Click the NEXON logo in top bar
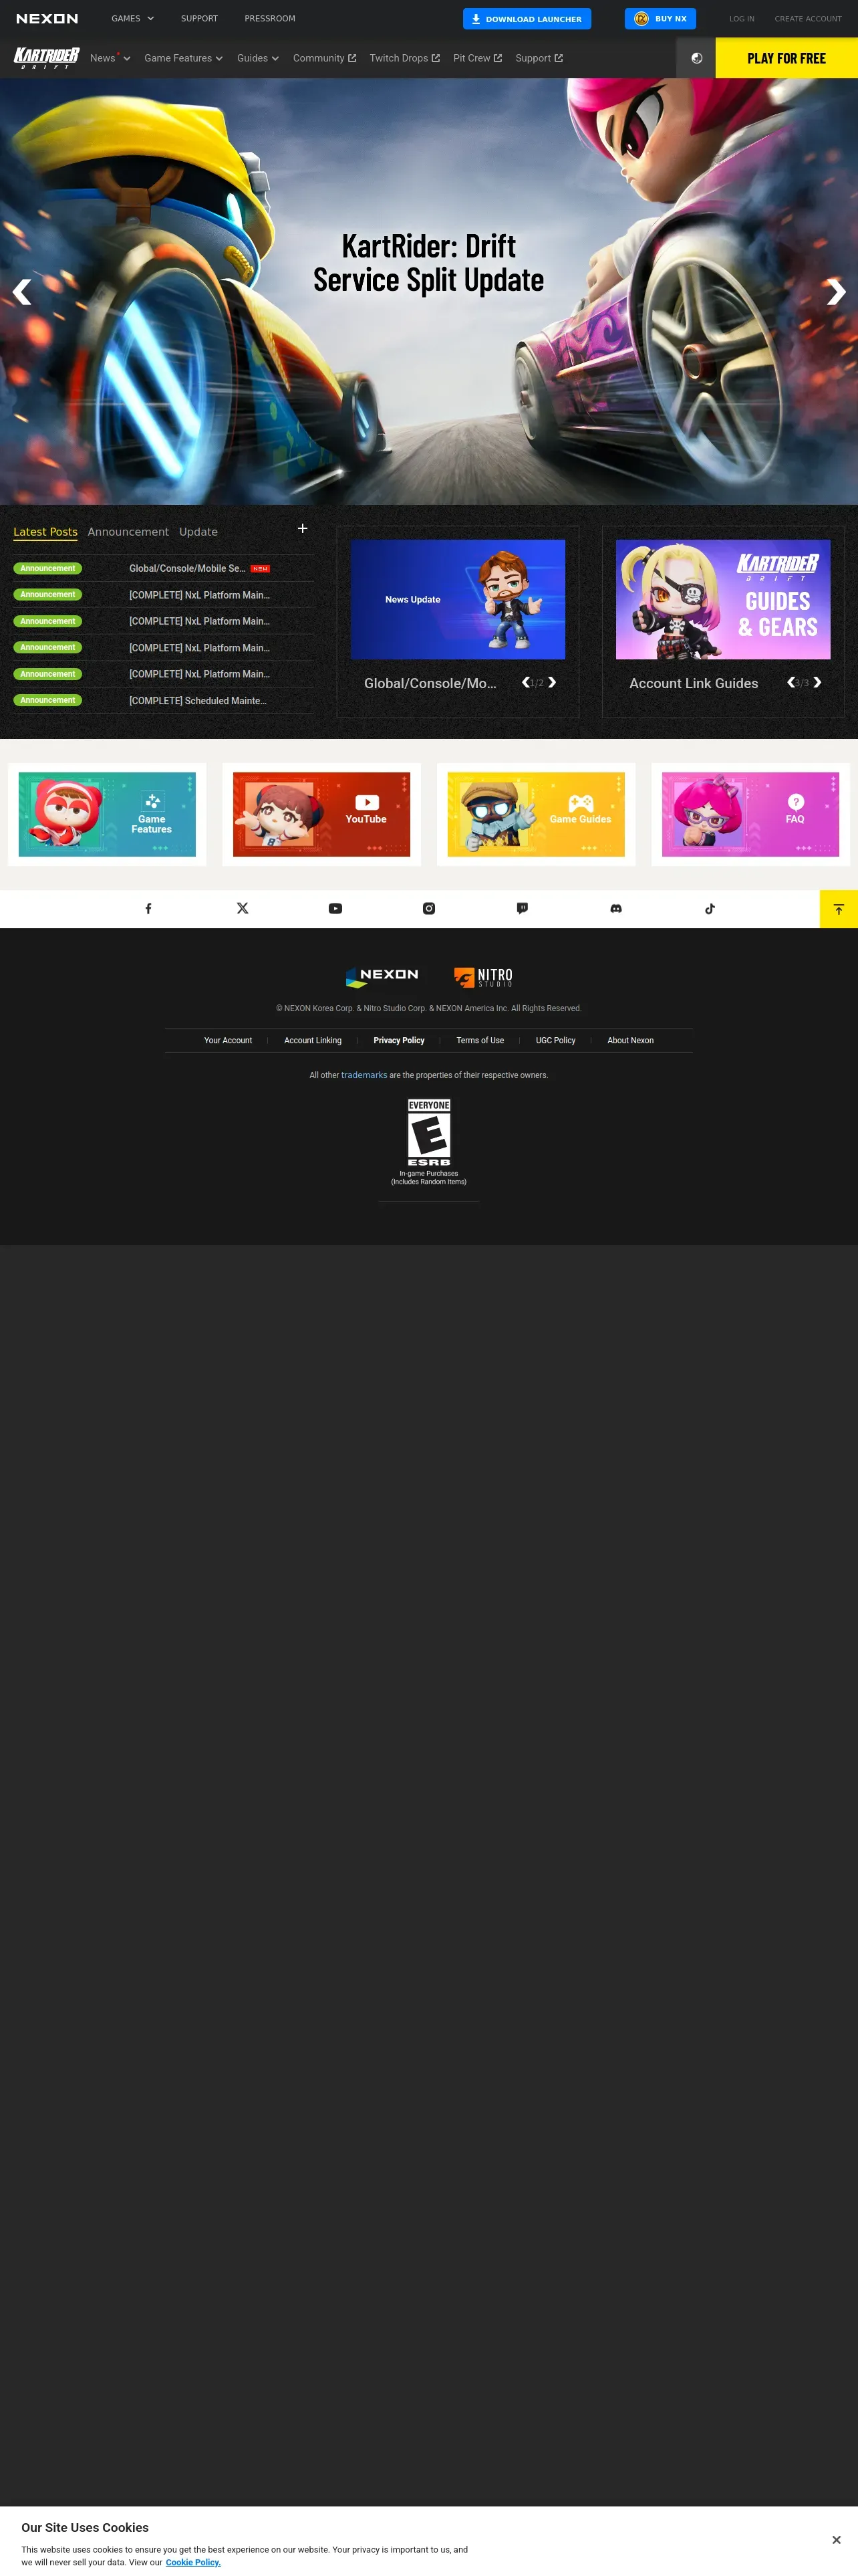 (x=47, y=19)
